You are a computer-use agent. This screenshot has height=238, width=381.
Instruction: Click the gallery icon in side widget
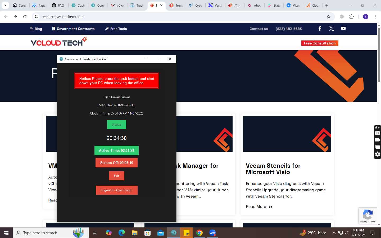378,147
